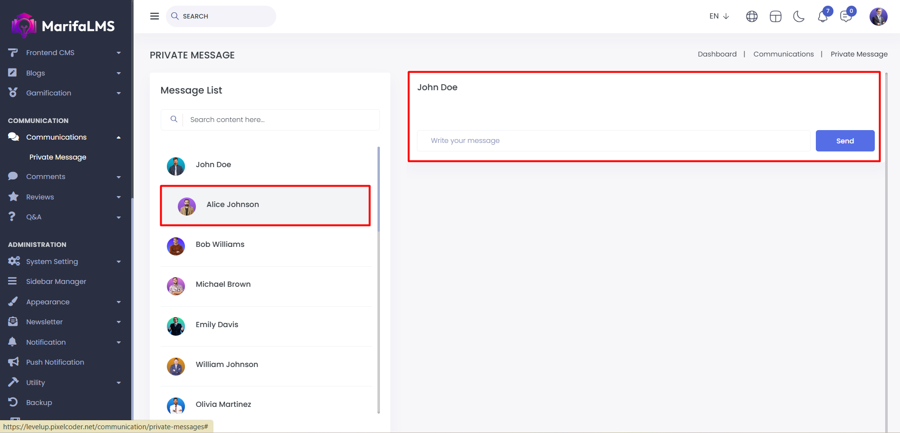
Task: Open the chat messages icon in header
Action: 846,17
